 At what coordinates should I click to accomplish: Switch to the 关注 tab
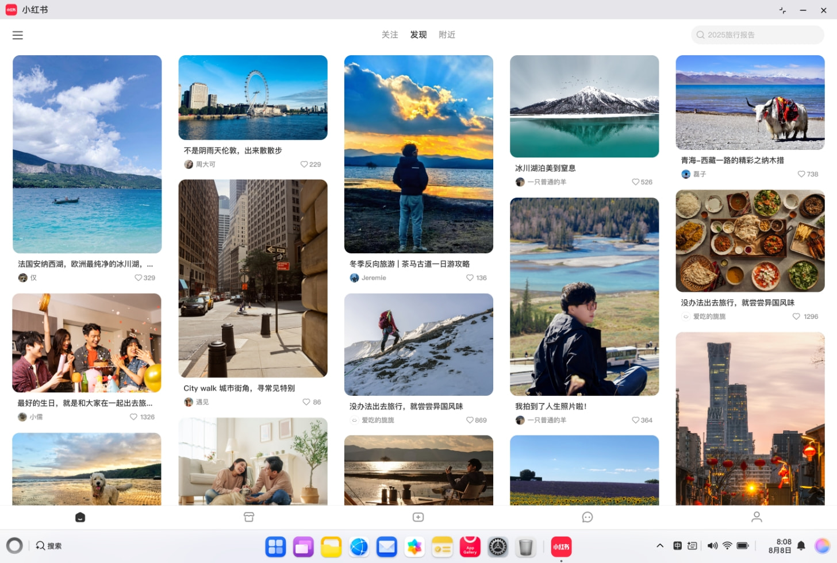click(x=390, y=35)
